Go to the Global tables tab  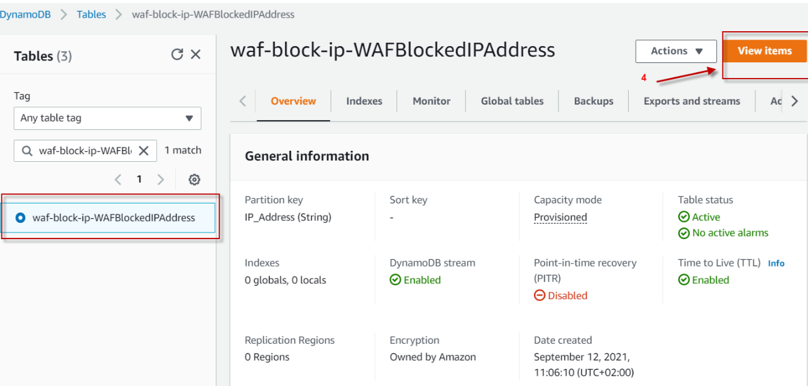(x=512, y=101)
